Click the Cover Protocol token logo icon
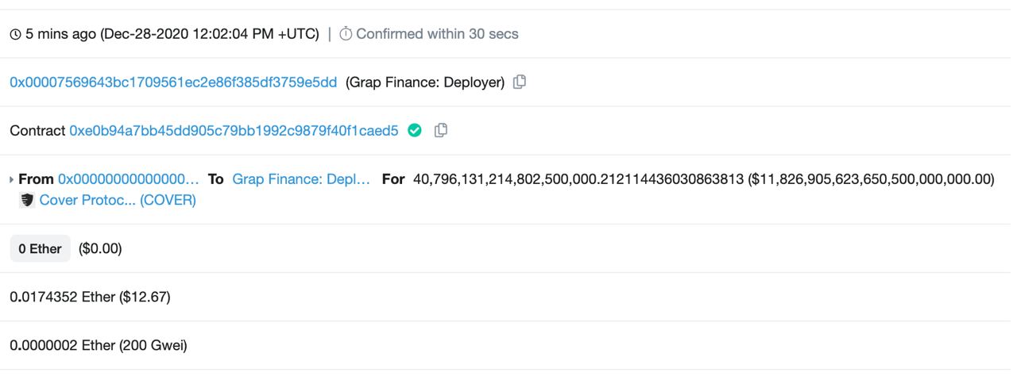The image size is (1017, 380). 27,200
